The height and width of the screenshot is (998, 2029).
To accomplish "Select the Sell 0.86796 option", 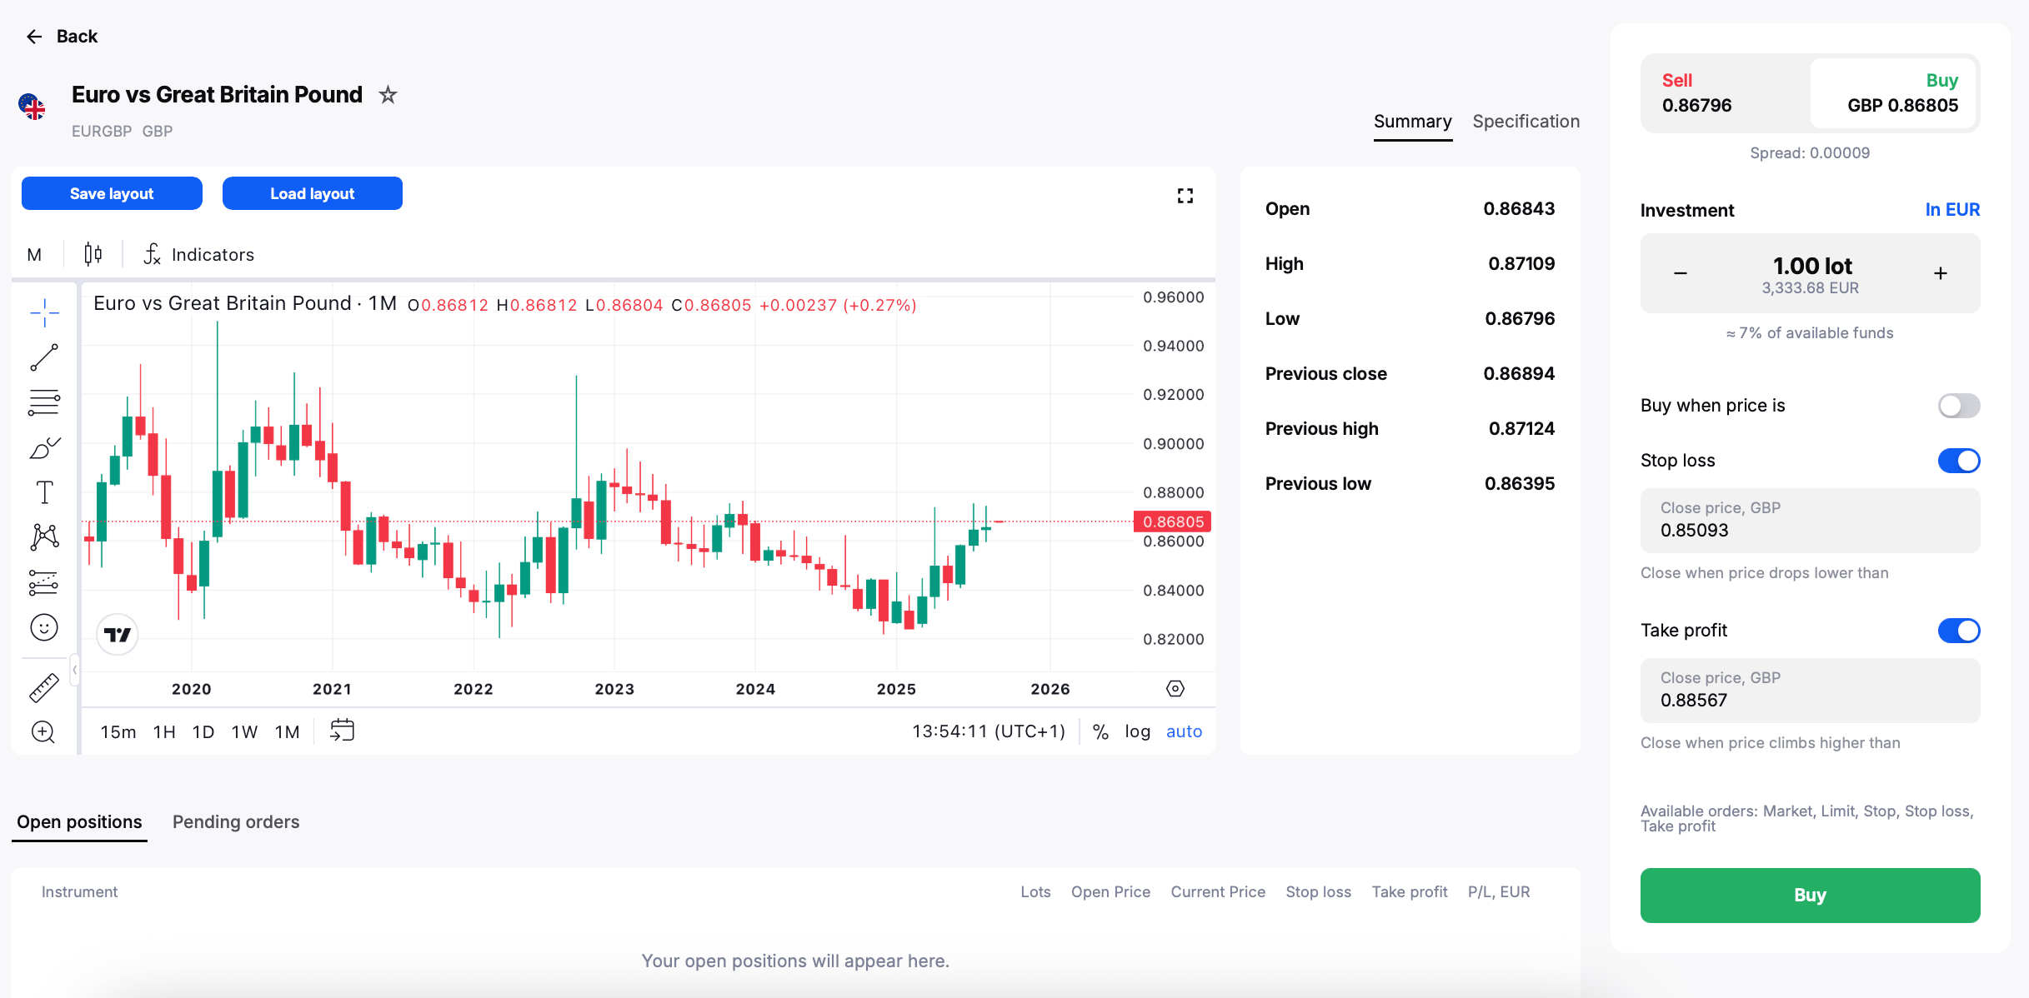I will point(1726,93).
